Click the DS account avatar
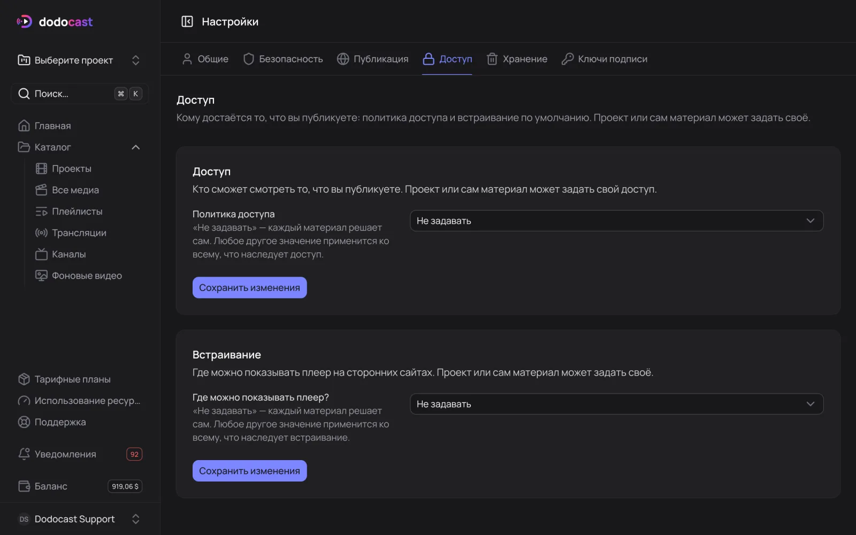Viewport: 856px width, 535px height. [24, 519]
